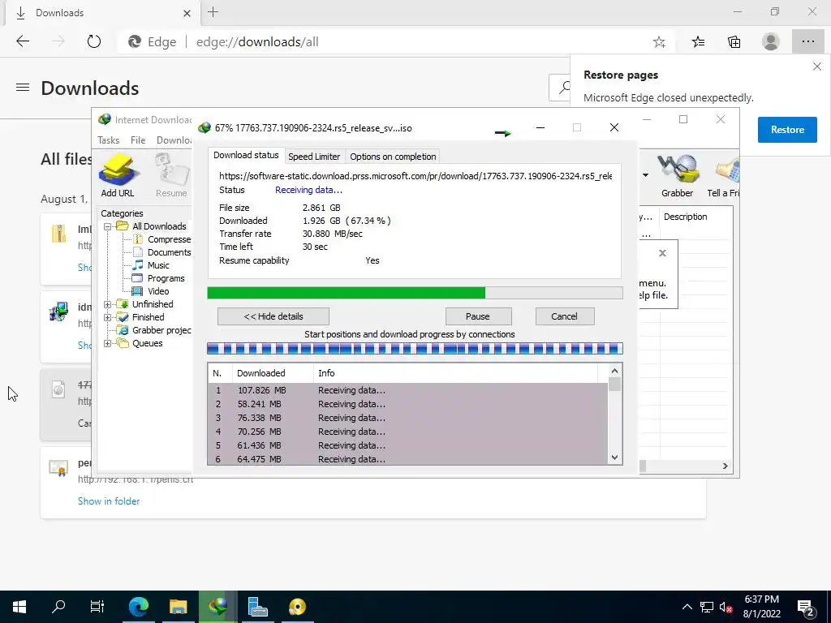Select connection row with 61.436 MB
The image size is (831, 623).
click(407, 445)
